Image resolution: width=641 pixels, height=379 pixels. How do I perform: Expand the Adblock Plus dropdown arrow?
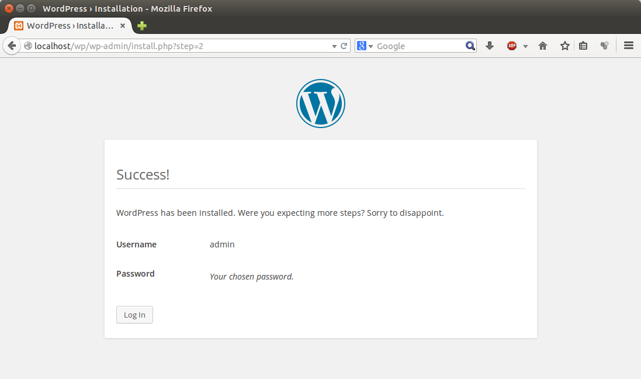point(525,46)
